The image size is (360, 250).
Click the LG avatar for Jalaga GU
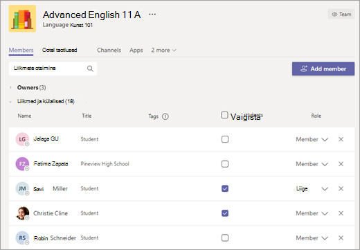pos(22,139)
